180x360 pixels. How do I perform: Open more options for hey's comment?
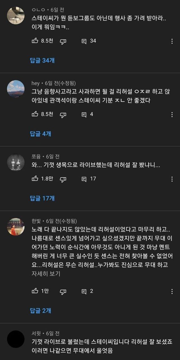coord(172,115)
